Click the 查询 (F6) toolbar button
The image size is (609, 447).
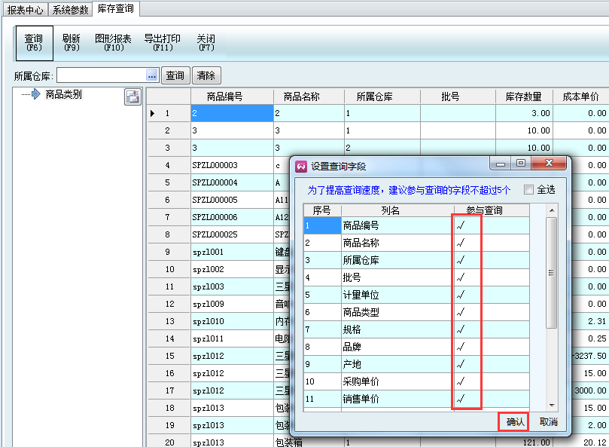tap(34, 42)
